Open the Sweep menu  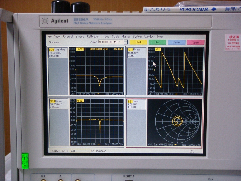pos(80,37)
